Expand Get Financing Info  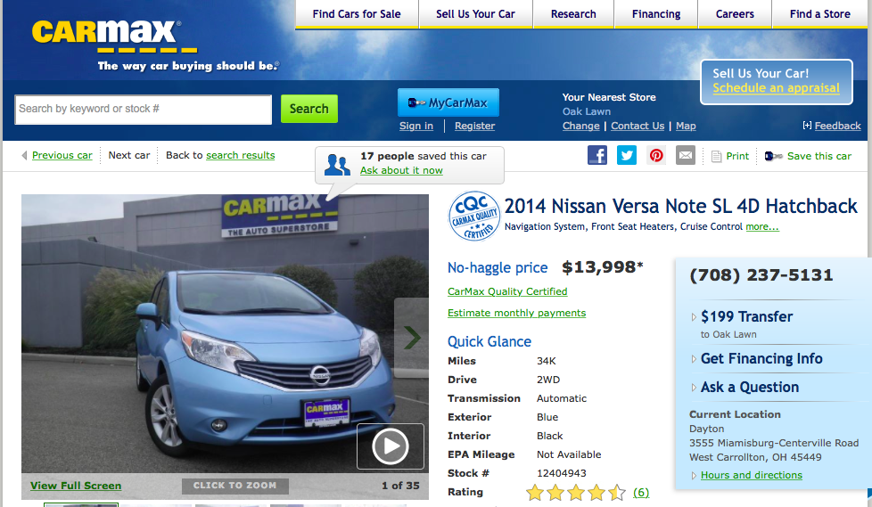761,358
